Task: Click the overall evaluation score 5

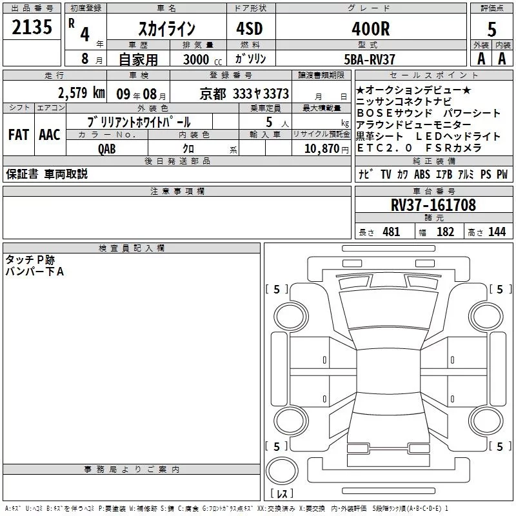Action: click(x=491, y=30)
